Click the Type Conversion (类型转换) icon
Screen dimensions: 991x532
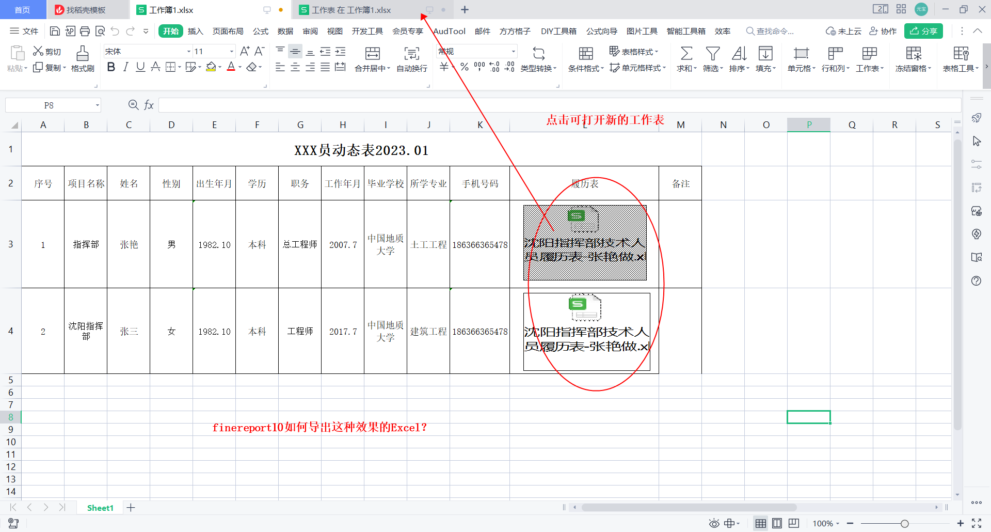click(x=538, y=54)
